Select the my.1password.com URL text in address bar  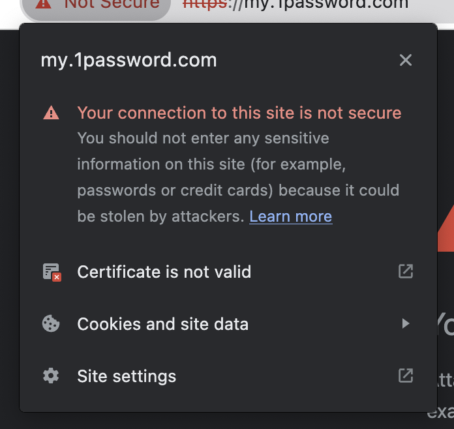[326, 4]
